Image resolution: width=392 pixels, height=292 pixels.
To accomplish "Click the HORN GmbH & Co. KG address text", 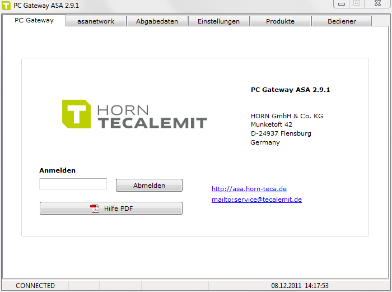I will (287, 116).
